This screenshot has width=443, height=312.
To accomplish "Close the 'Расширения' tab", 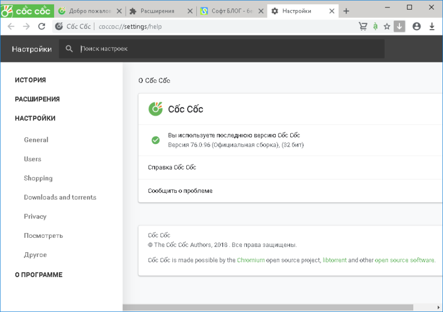I will tap(190, 11).
